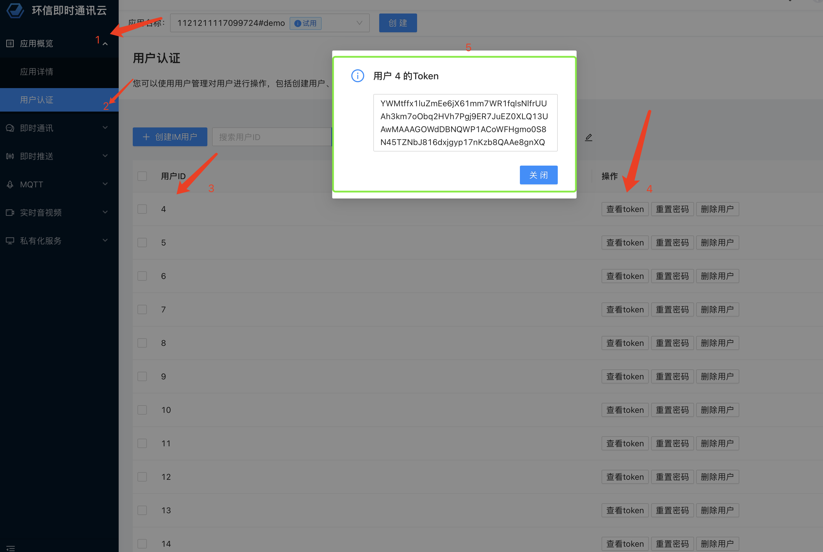The height and width of the screenshot is (552, 823).
Task: Click the 应用概览 sidebar icon
Action: pyautogui.click(x=10, y=43)
